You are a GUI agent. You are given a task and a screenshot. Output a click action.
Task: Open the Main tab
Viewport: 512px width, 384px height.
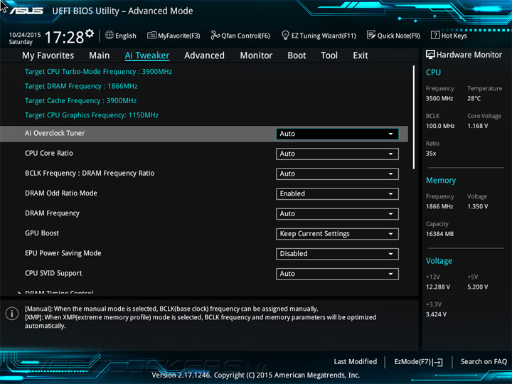point(100,55)
